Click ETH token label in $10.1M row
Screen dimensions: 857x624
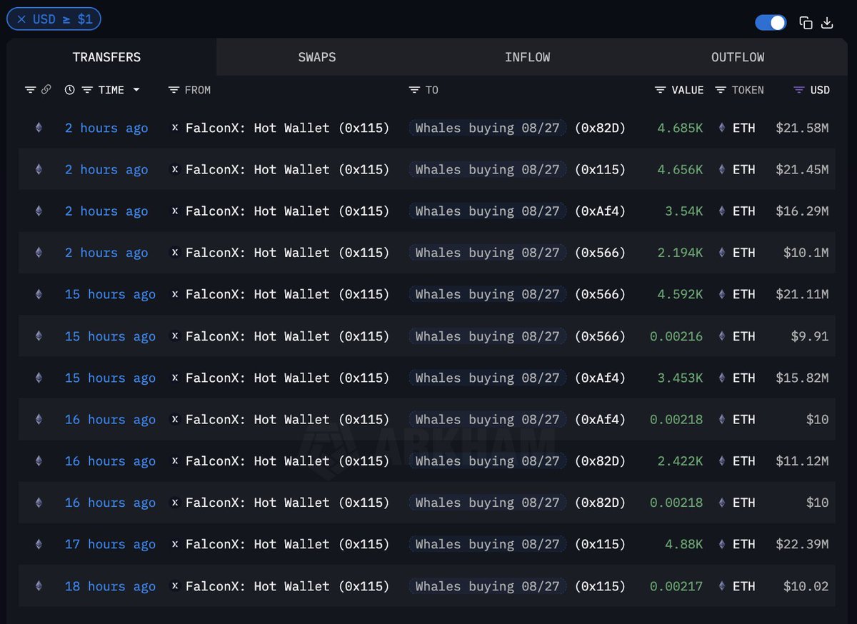[x=743, y=253]
